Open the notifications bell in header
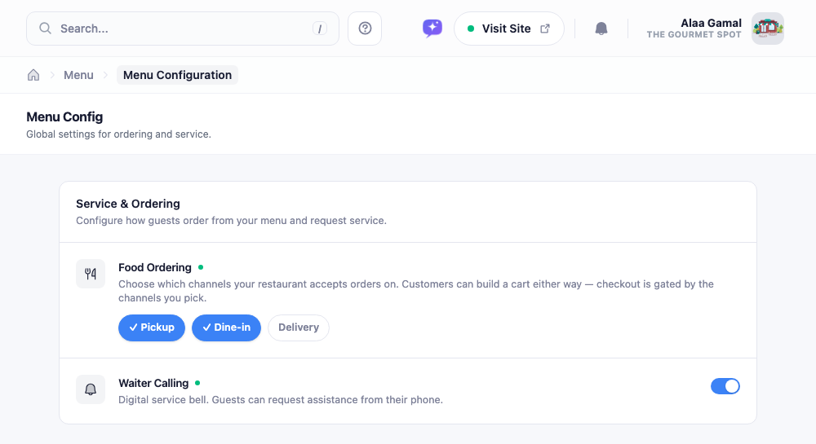Screen dimensions: 816x444 coord(601,29)
